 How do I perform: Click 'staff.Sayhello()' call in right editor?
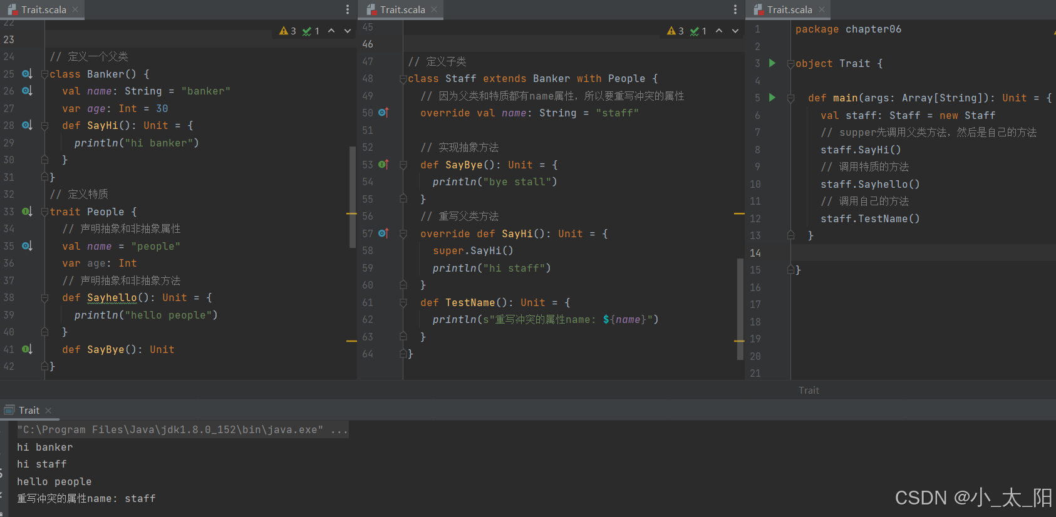coord(870,184)
